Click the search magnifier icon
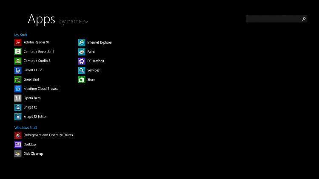 304,19
